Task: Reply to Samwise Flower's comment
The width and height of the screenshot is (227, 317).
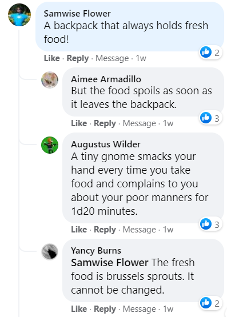Action: coord(78,58)
